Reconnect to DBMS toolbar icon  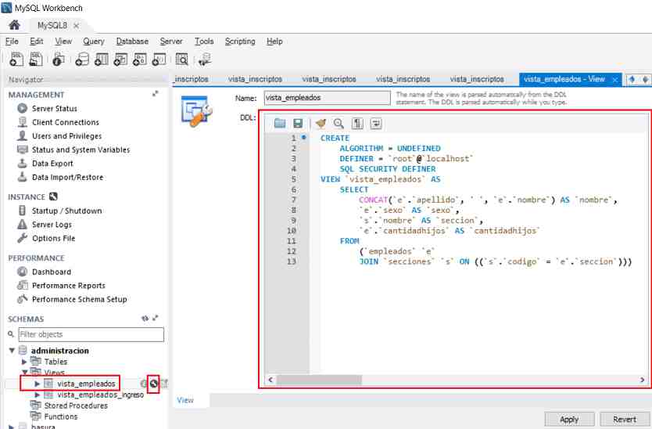[x=205, y=59]
